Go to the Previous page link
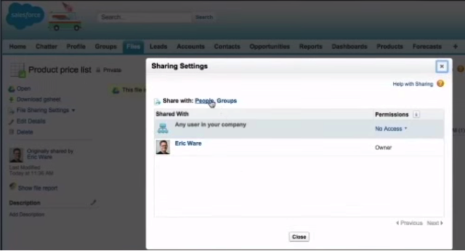 tap(409, 223)
